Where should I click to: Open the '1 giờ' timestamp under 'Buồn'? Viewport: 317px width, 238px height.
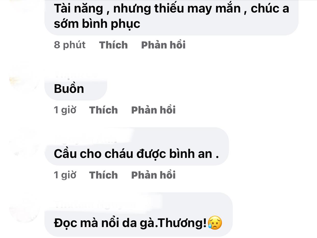[65, 110]
